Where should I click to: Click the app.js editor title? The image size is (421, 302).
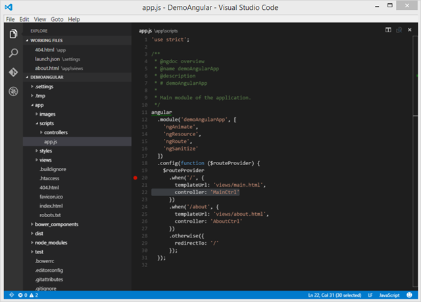145,31
